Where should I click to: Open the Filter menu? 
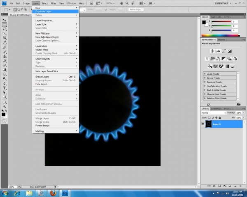coord(54,3)
